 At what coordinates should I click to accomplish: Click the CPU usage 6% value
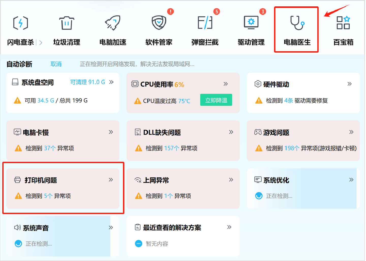click(179, 85)
